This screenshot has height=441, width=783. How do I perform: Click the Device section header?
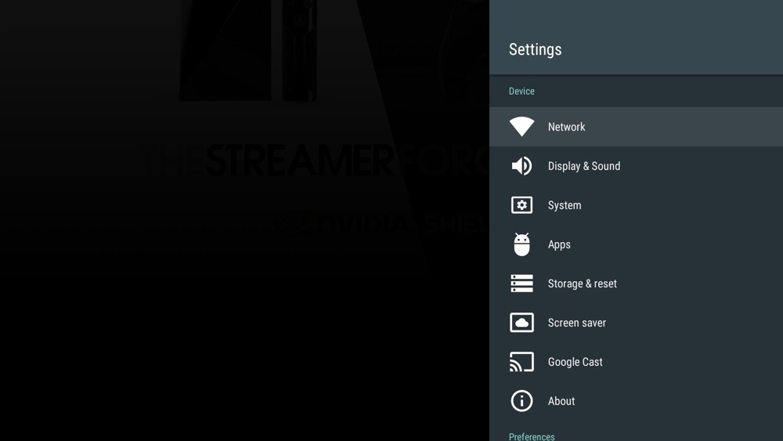point(521,92)
